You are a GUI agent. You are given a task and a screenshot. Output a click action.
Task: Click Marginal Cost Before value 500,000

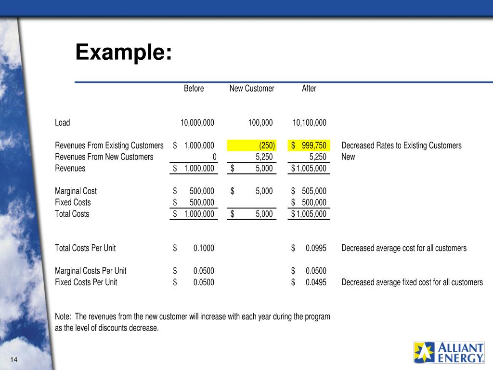(x=194, y=191)
